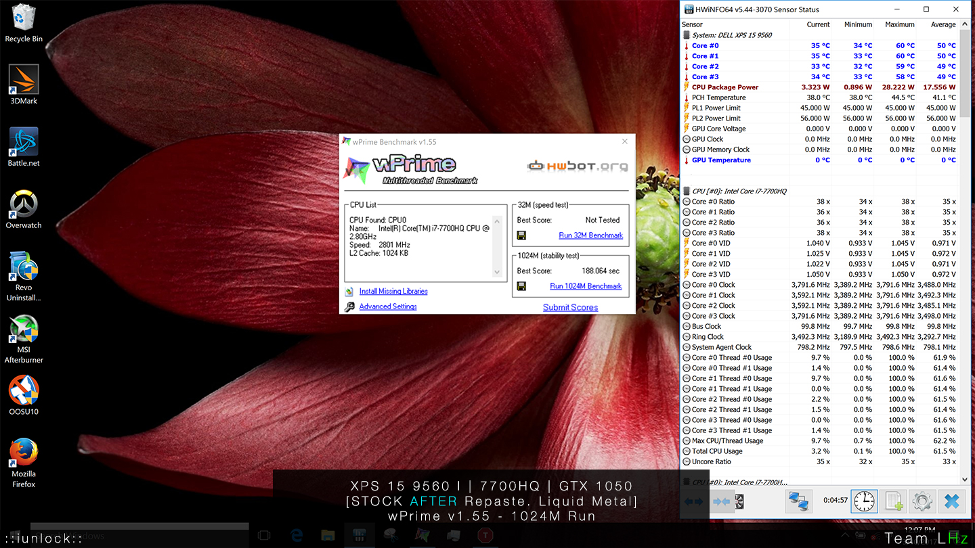
Task: Click the Maximum column header
Action: (900, 24)
